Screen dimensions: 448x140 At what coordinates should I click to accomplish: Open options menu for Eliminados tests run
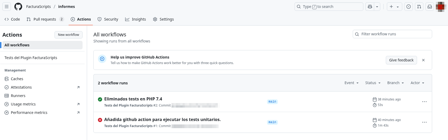click(424, 102)
